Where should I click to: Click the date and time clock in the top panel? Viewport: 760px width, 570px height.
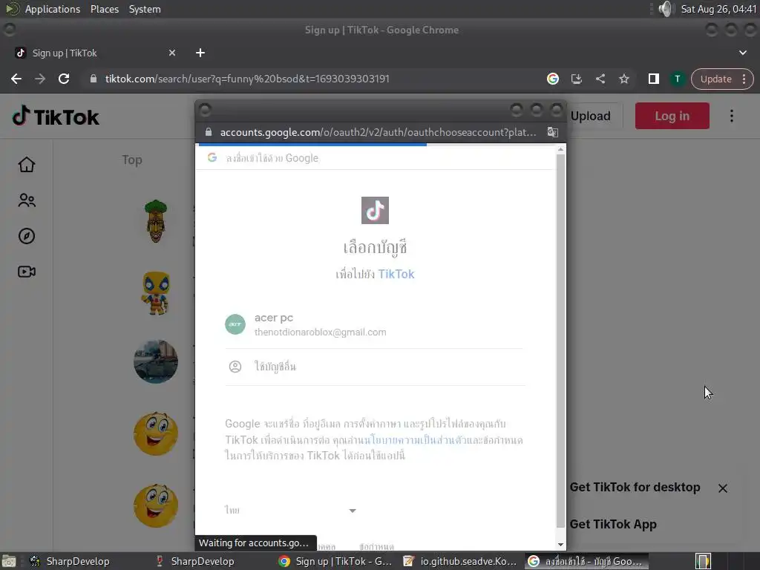click(x=718, y=9)
